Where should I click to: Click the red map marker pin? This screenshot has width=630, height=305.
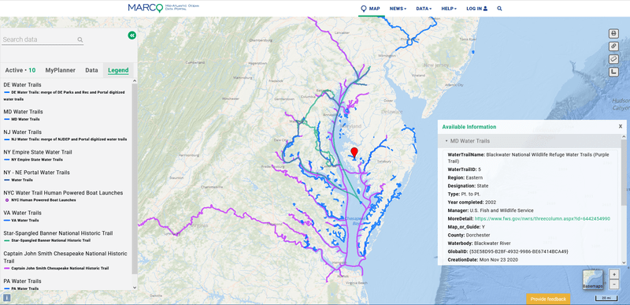click(x=354, y=152)
